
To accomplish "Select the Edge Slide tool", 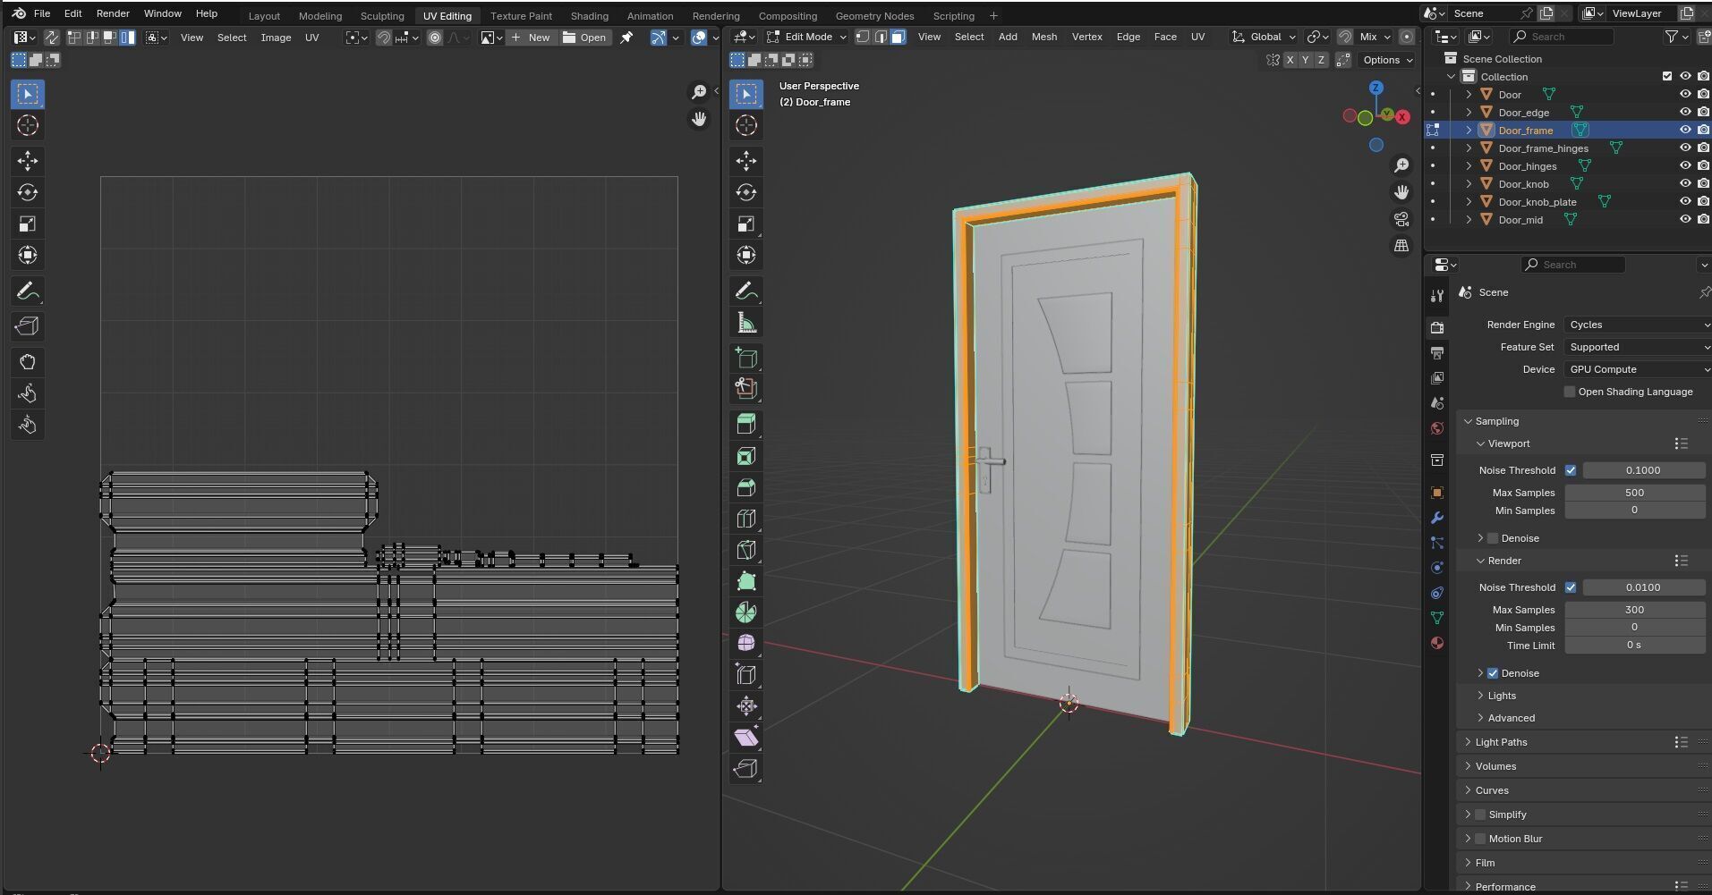I will point(746,675).
